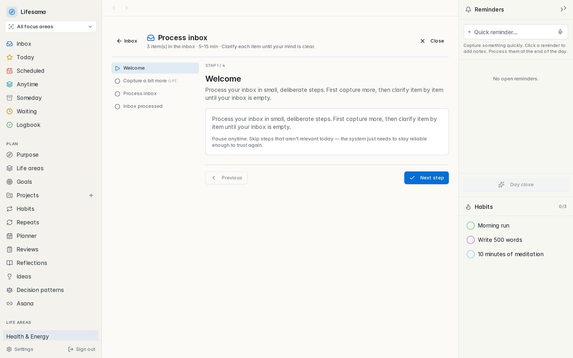This screenshot has height=358, width=573.
Task: Tick the 10 minutes of meditation habit
Action: [x=471, y=254]
